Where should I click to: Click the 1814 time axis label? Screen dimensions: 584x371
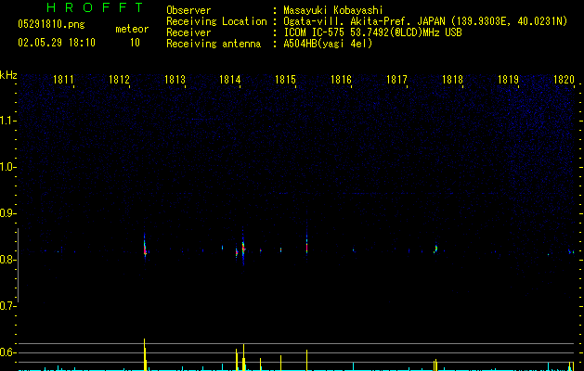point(230,80)
